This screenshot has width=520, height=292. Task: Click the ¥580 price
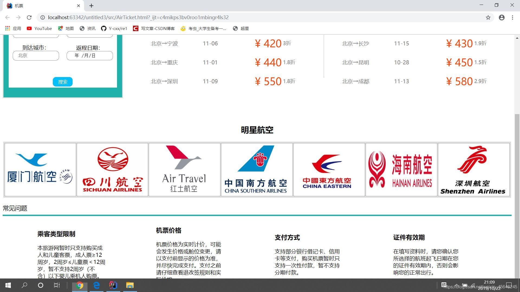coord(459,81)
